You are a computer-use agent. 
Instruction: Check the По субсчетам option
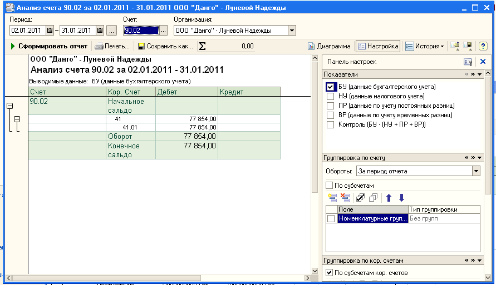tap(329, 185)
